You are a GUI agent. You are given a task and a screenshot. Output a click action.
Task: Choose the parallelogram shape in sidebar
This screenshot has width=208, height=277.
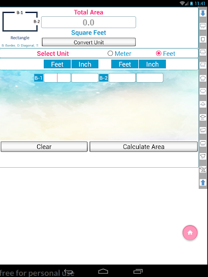(x=203, y=65)
